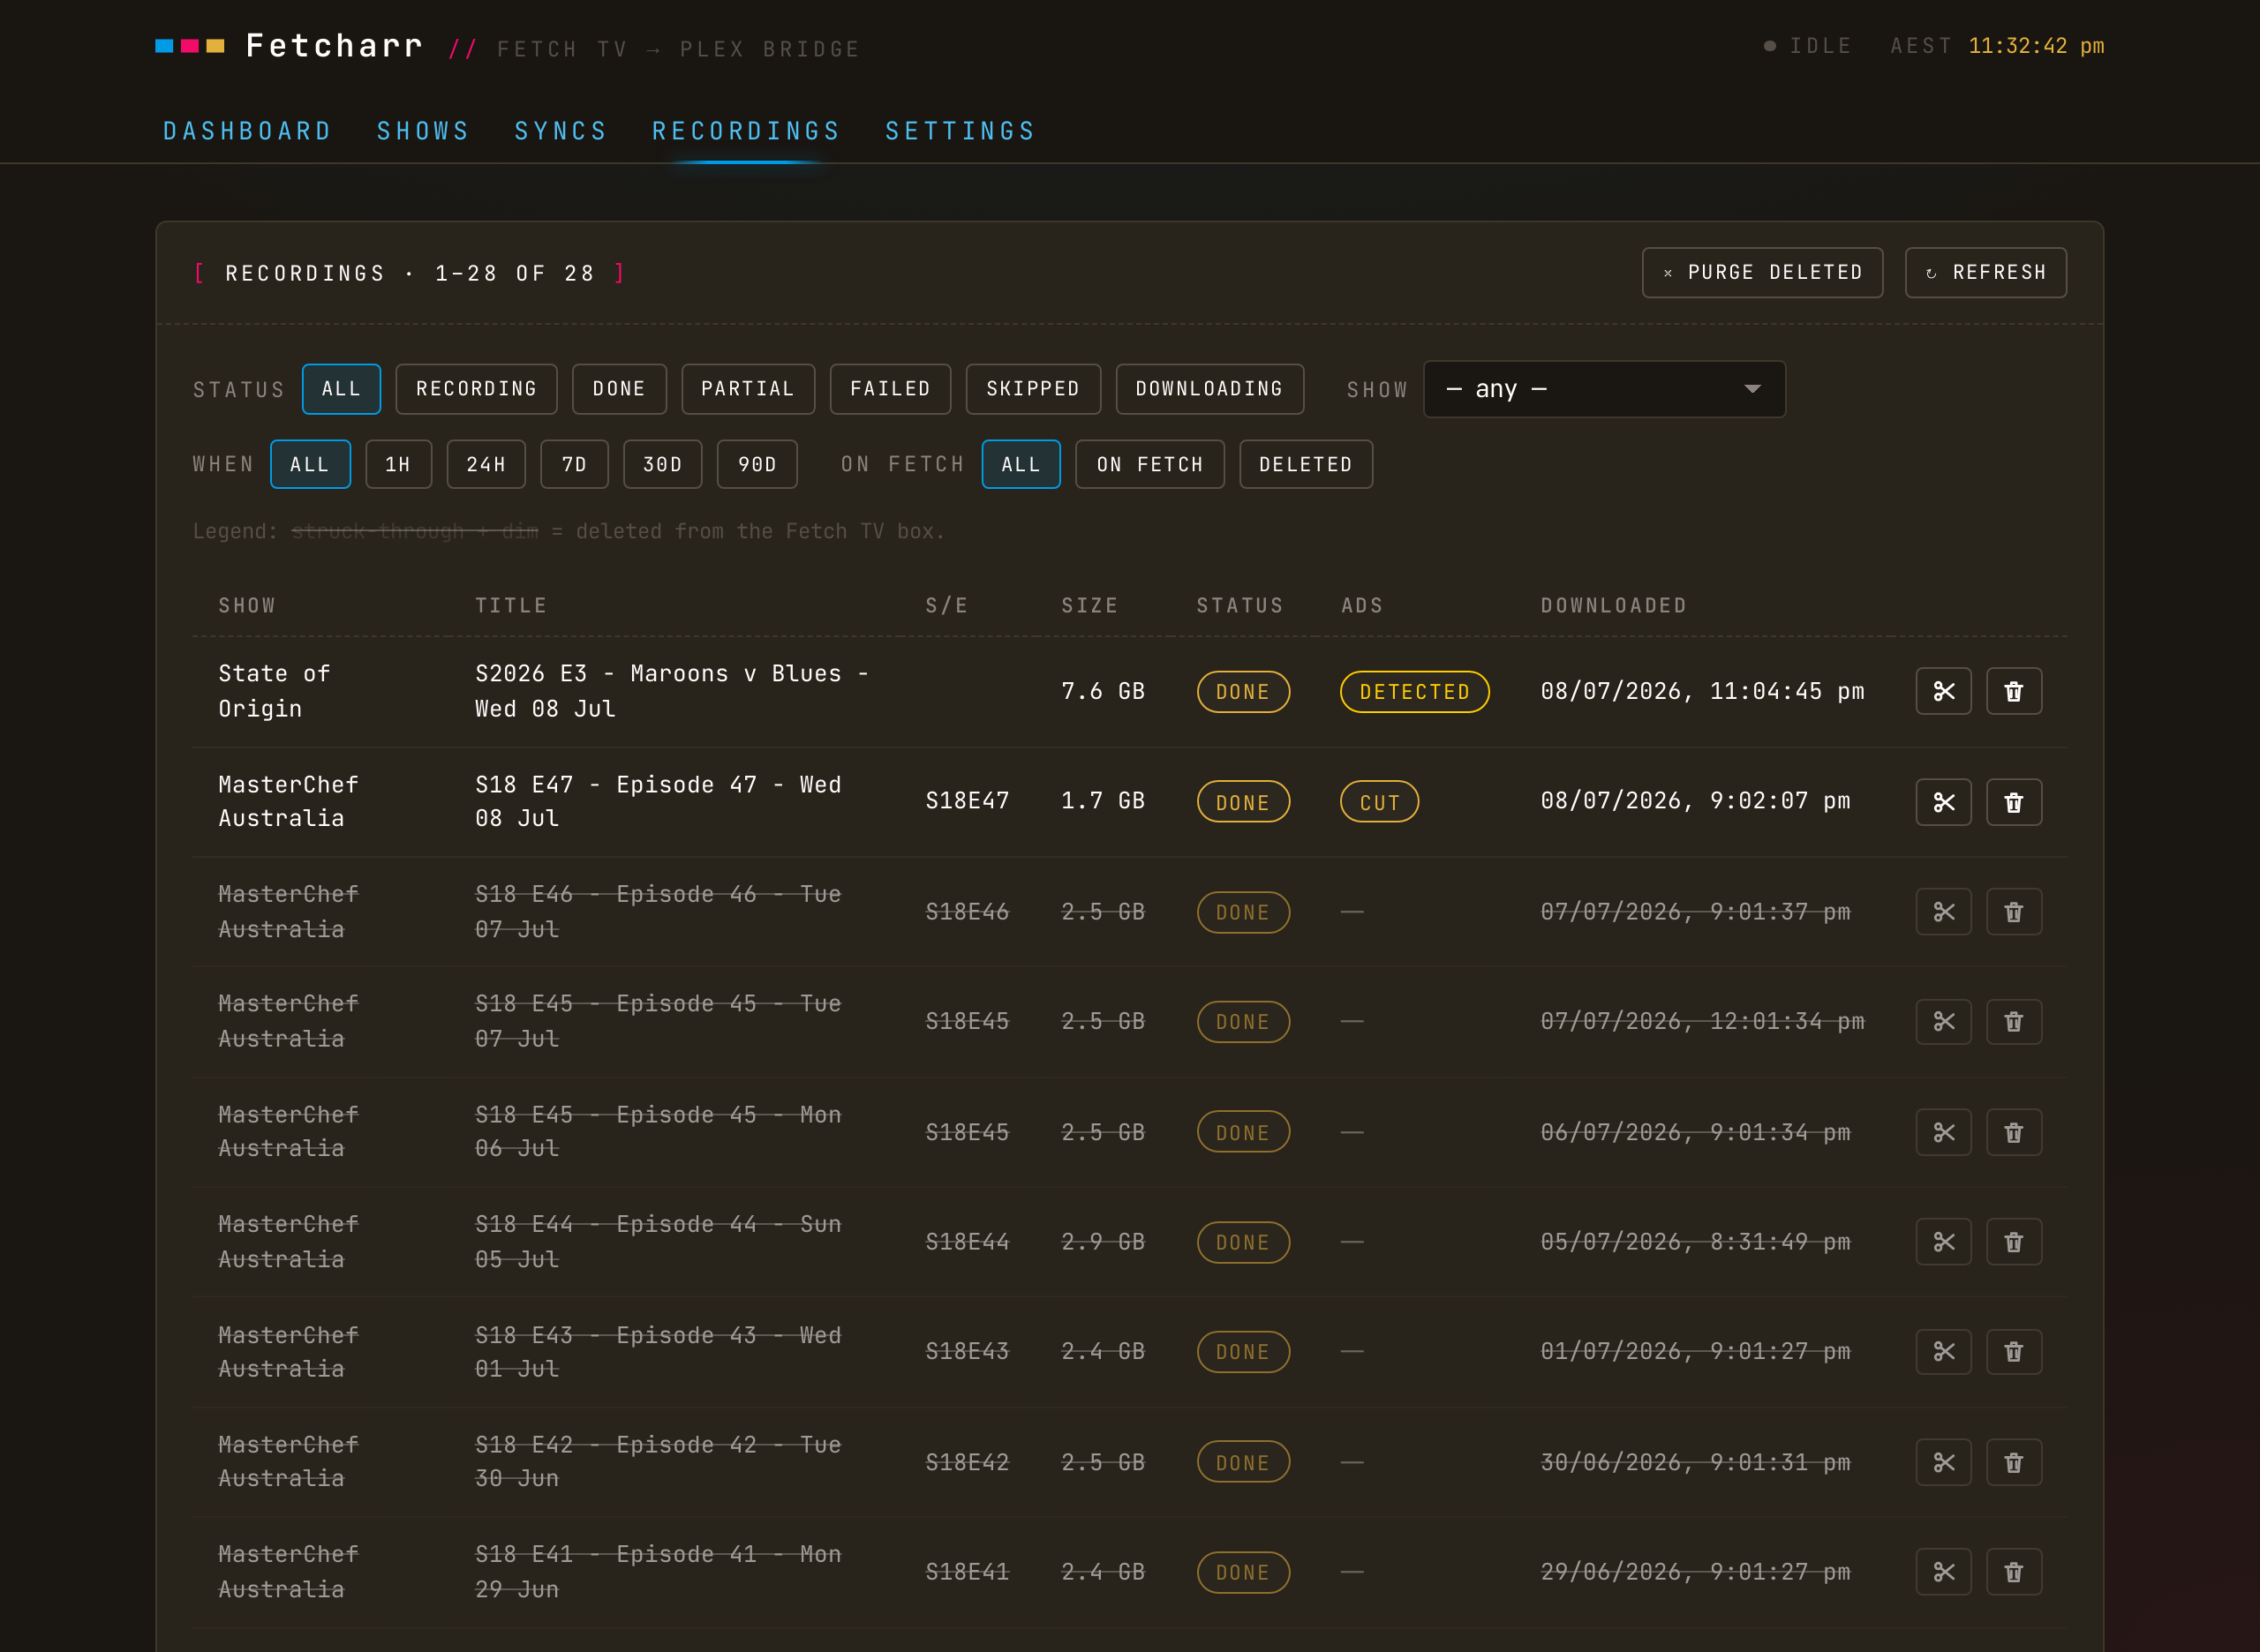Click the PURGE DELETED button
This screenshot has height=1652, width=2260.
point(1762,272)
